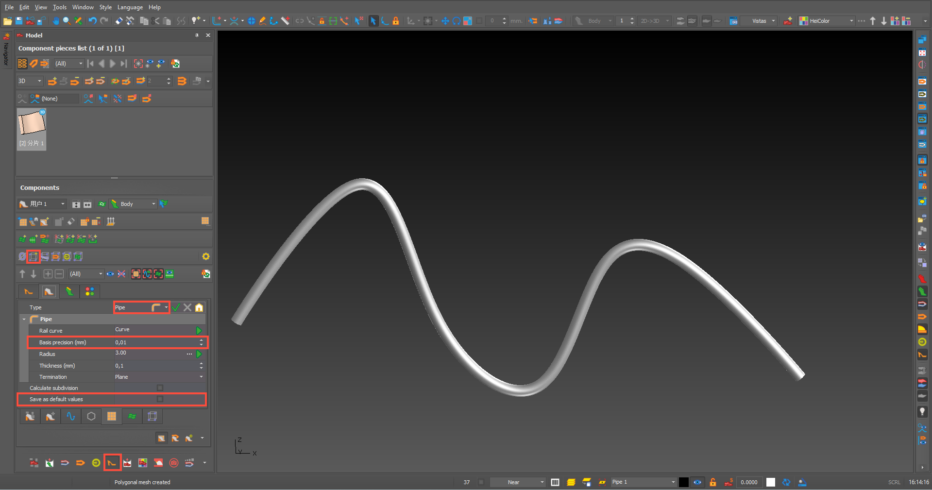Select the orange grid icon in lower tab row
The height and width of the screenshot is (490, 932).
[112, 416]
